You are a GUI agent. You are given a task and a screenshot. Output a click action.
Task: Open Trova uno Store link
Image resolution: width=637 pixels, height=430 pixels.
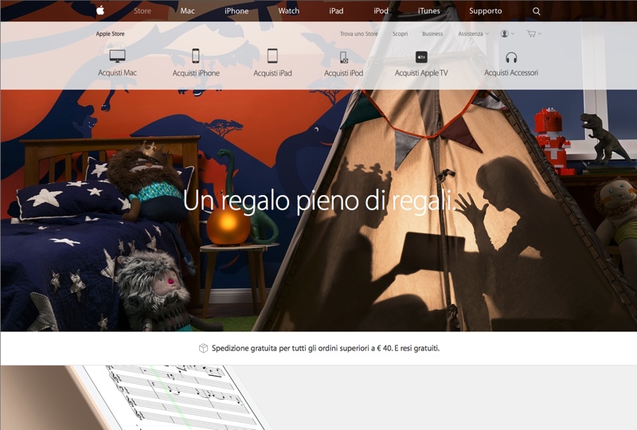359,33
